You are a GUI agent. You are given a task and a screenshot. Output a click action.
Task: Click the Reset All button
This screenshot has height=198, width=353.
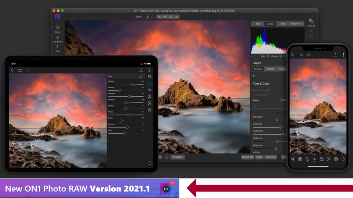(x=247, y=157)
